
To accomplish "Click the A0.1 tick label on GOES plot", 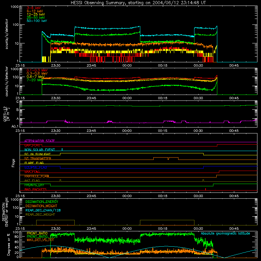I will (15, 127).
